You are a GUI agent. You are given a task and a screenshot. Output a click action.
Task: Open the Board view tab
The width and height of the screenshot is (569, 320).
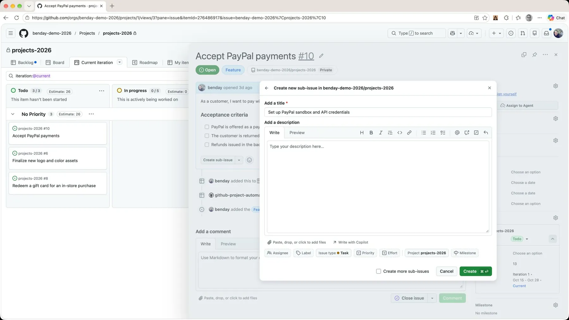pyautogui.click(x=55, y=63)
